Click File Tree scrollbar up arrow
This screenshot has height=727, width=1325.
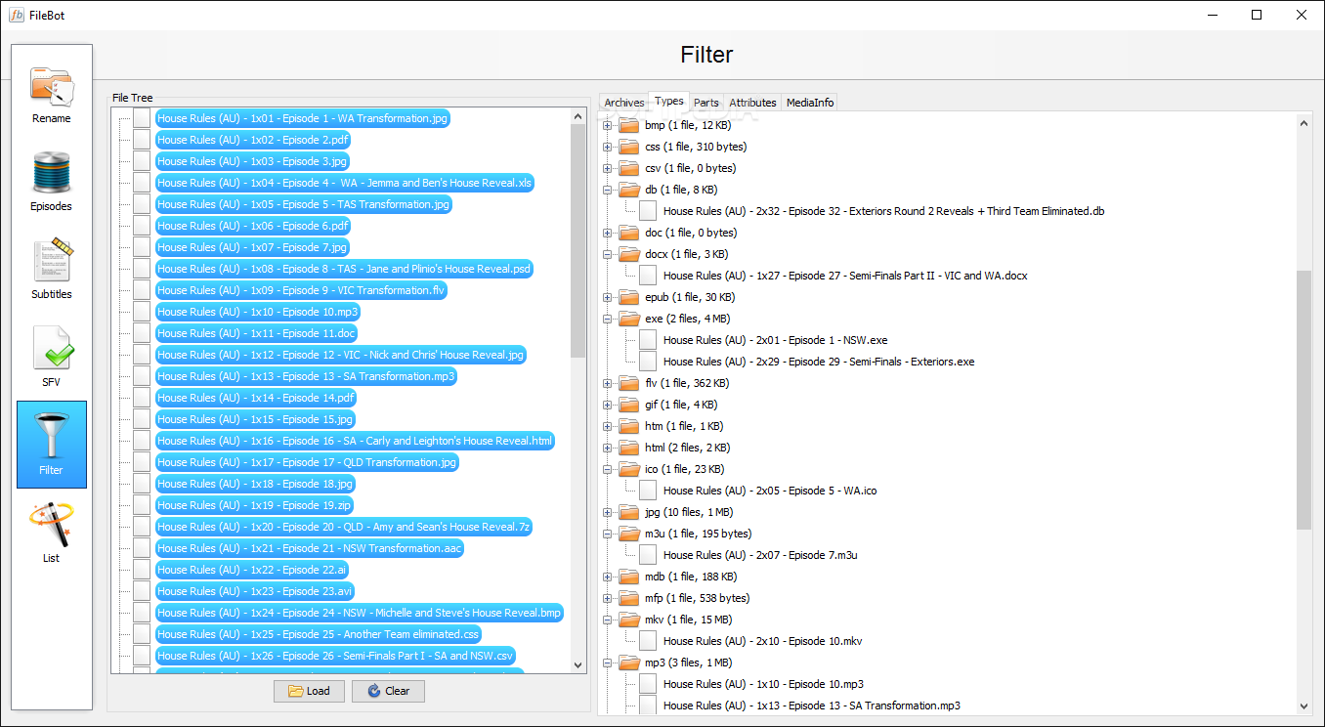click(577, 116)
